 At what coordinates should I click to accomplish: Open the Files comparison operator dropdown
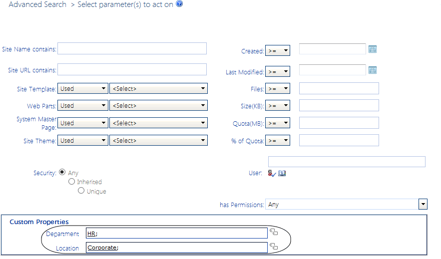278,89
